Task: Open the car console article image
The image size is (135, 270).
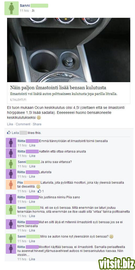Action: point(68,50)
